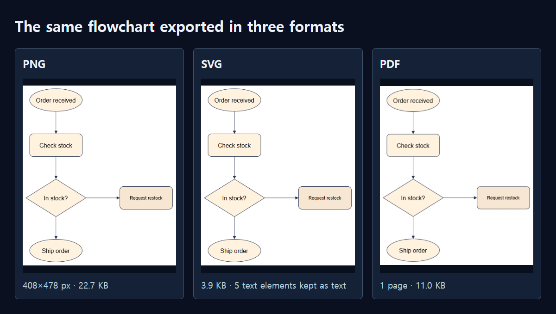556x314 pixels.
Task: Click 'Ship order' node in SVG flowchart
Action: coord(234,251)
